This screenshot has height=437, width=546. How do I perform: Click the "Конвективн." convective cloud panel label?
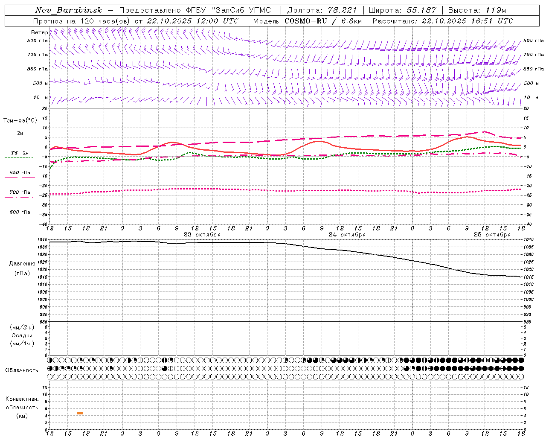22,399
